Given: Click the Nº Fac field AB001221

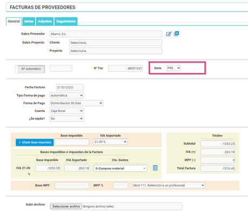Looking at the screenshot, I should [x=126, y=68].
